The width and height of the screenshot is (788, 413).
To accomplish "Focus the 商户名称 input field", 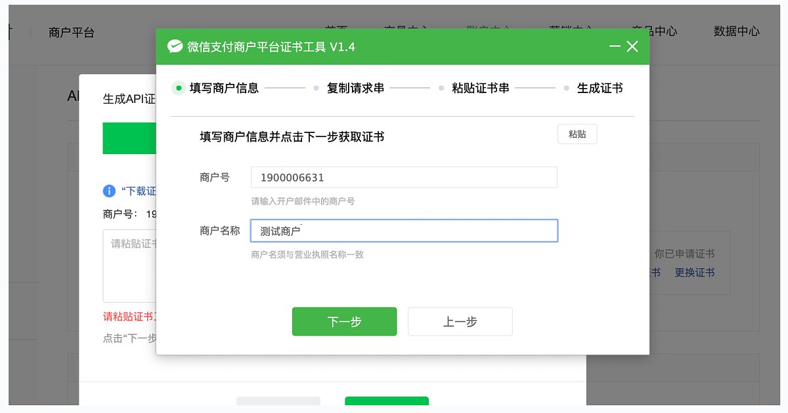I will tap(404, 231).
